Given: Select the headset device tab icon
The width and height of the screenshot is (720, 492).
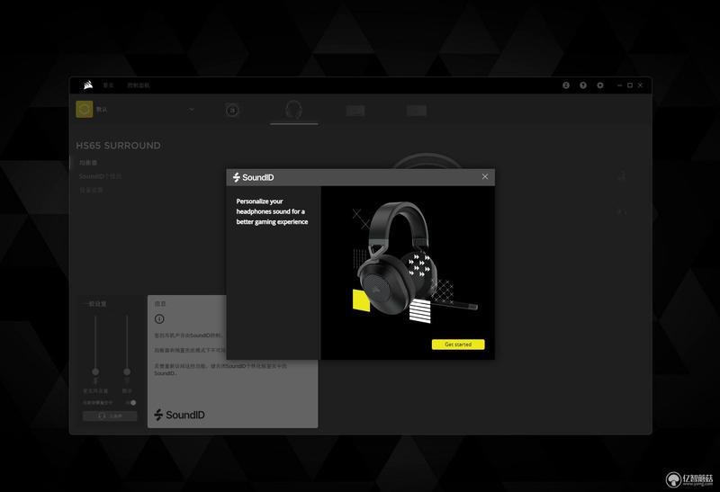Looking at the screenshot, I should 293,110.
